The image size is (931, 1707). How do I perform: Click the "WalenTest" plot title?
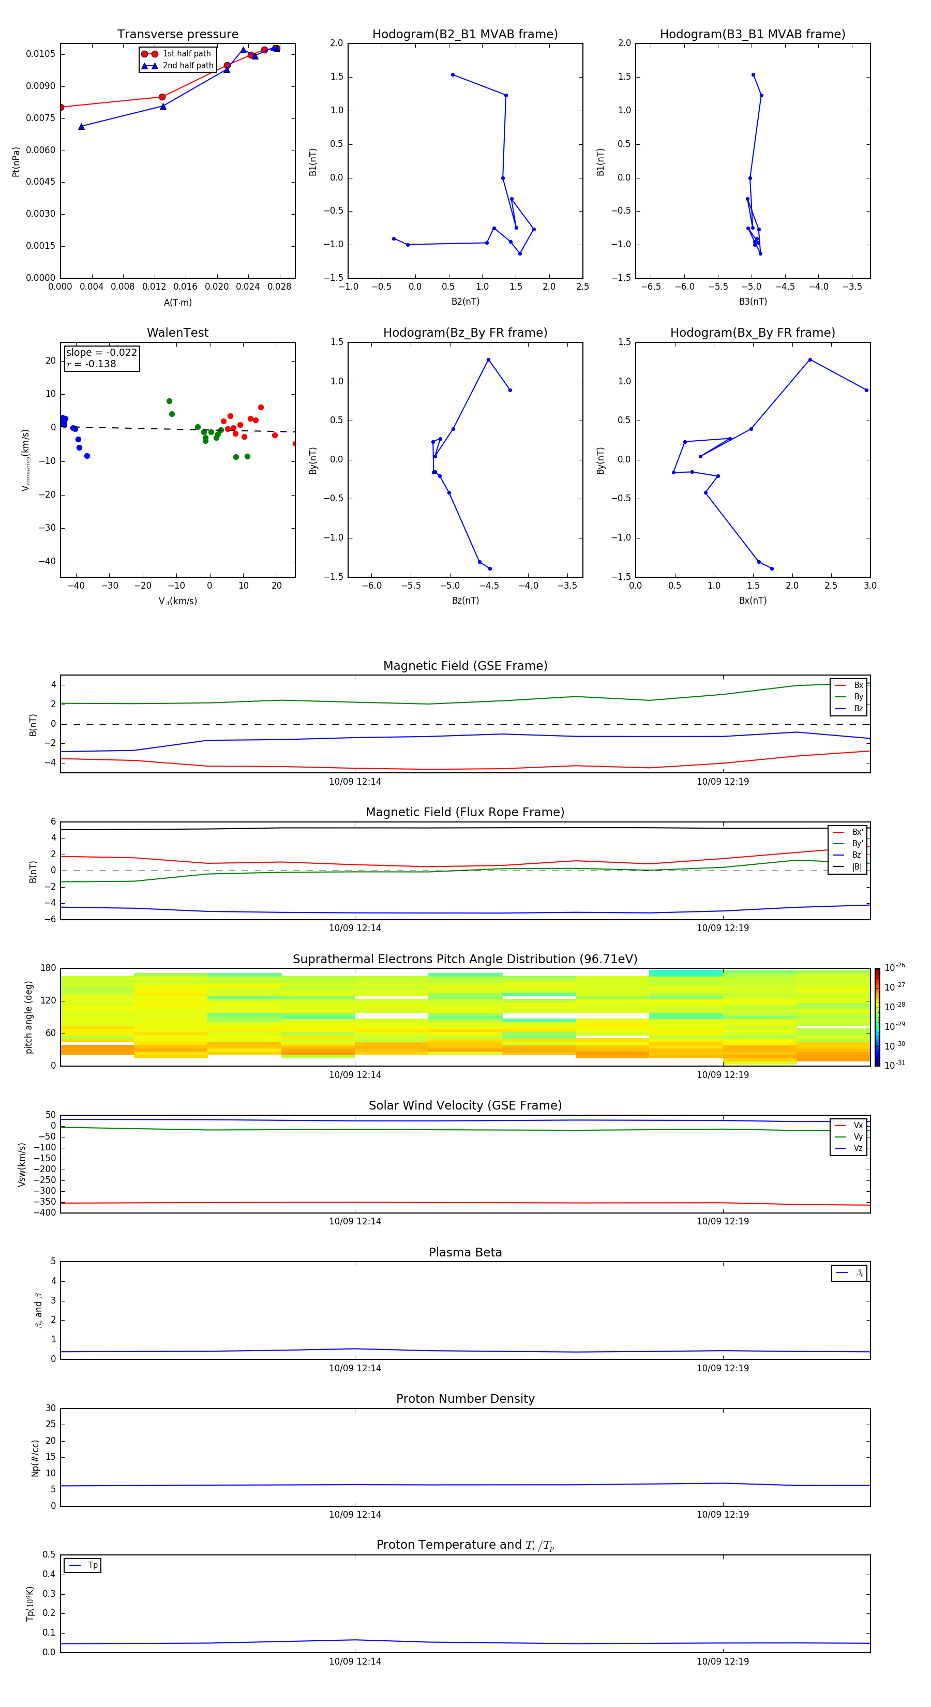click(x=177, y=333)
